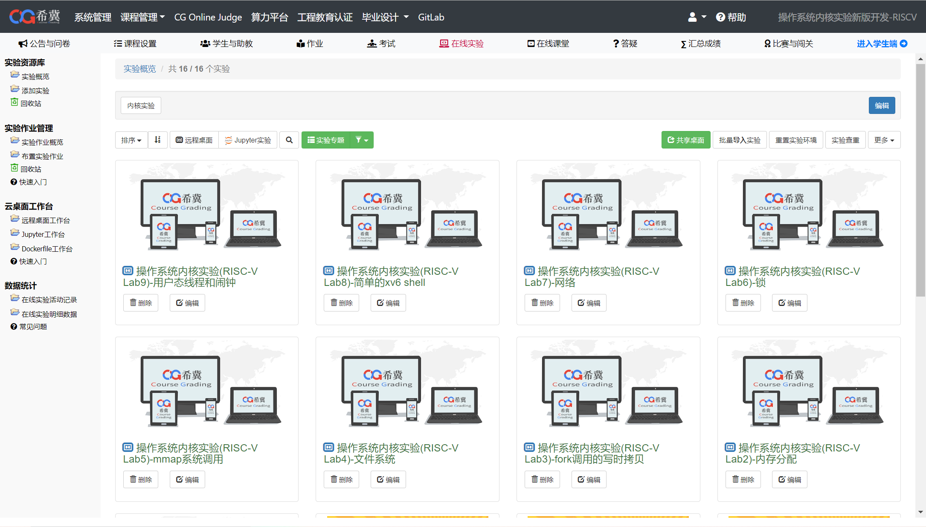Image resolution: width=926 pixels, height=527 pixels.
Task: Edit the Lab8 简单的xv6 shell experiment
Action: click(388, 303)
